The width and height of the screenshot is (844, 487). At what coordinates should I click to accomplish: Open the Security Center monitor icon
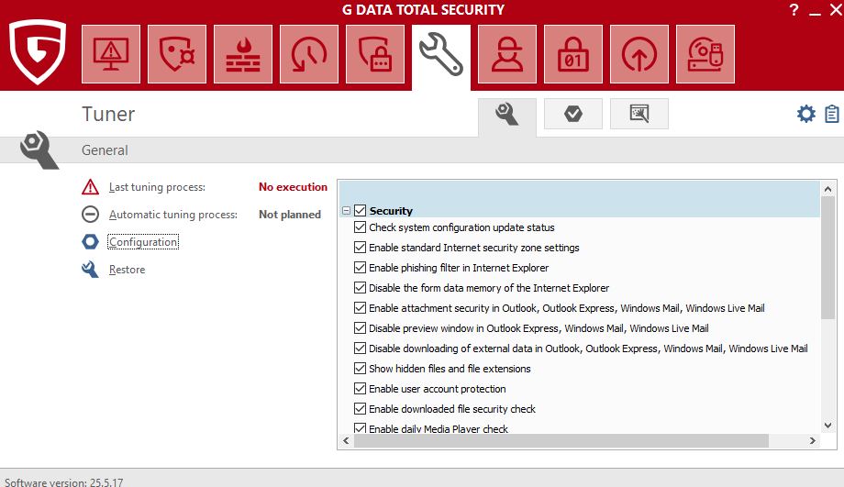point(111,54)
